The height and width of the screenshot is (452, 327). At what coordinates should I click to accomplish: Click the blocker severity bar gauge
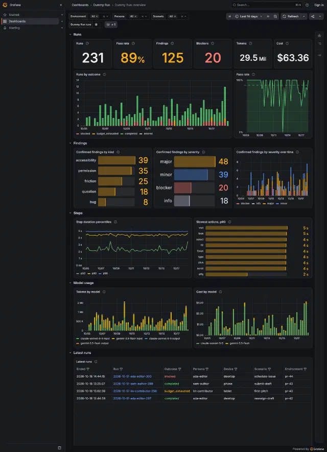point(194,187)
